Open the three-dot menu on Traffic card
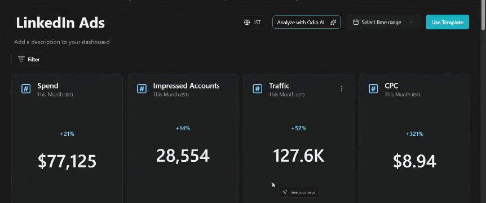The width and height of the screenshot is (486, 203). (x=342, y=89)
